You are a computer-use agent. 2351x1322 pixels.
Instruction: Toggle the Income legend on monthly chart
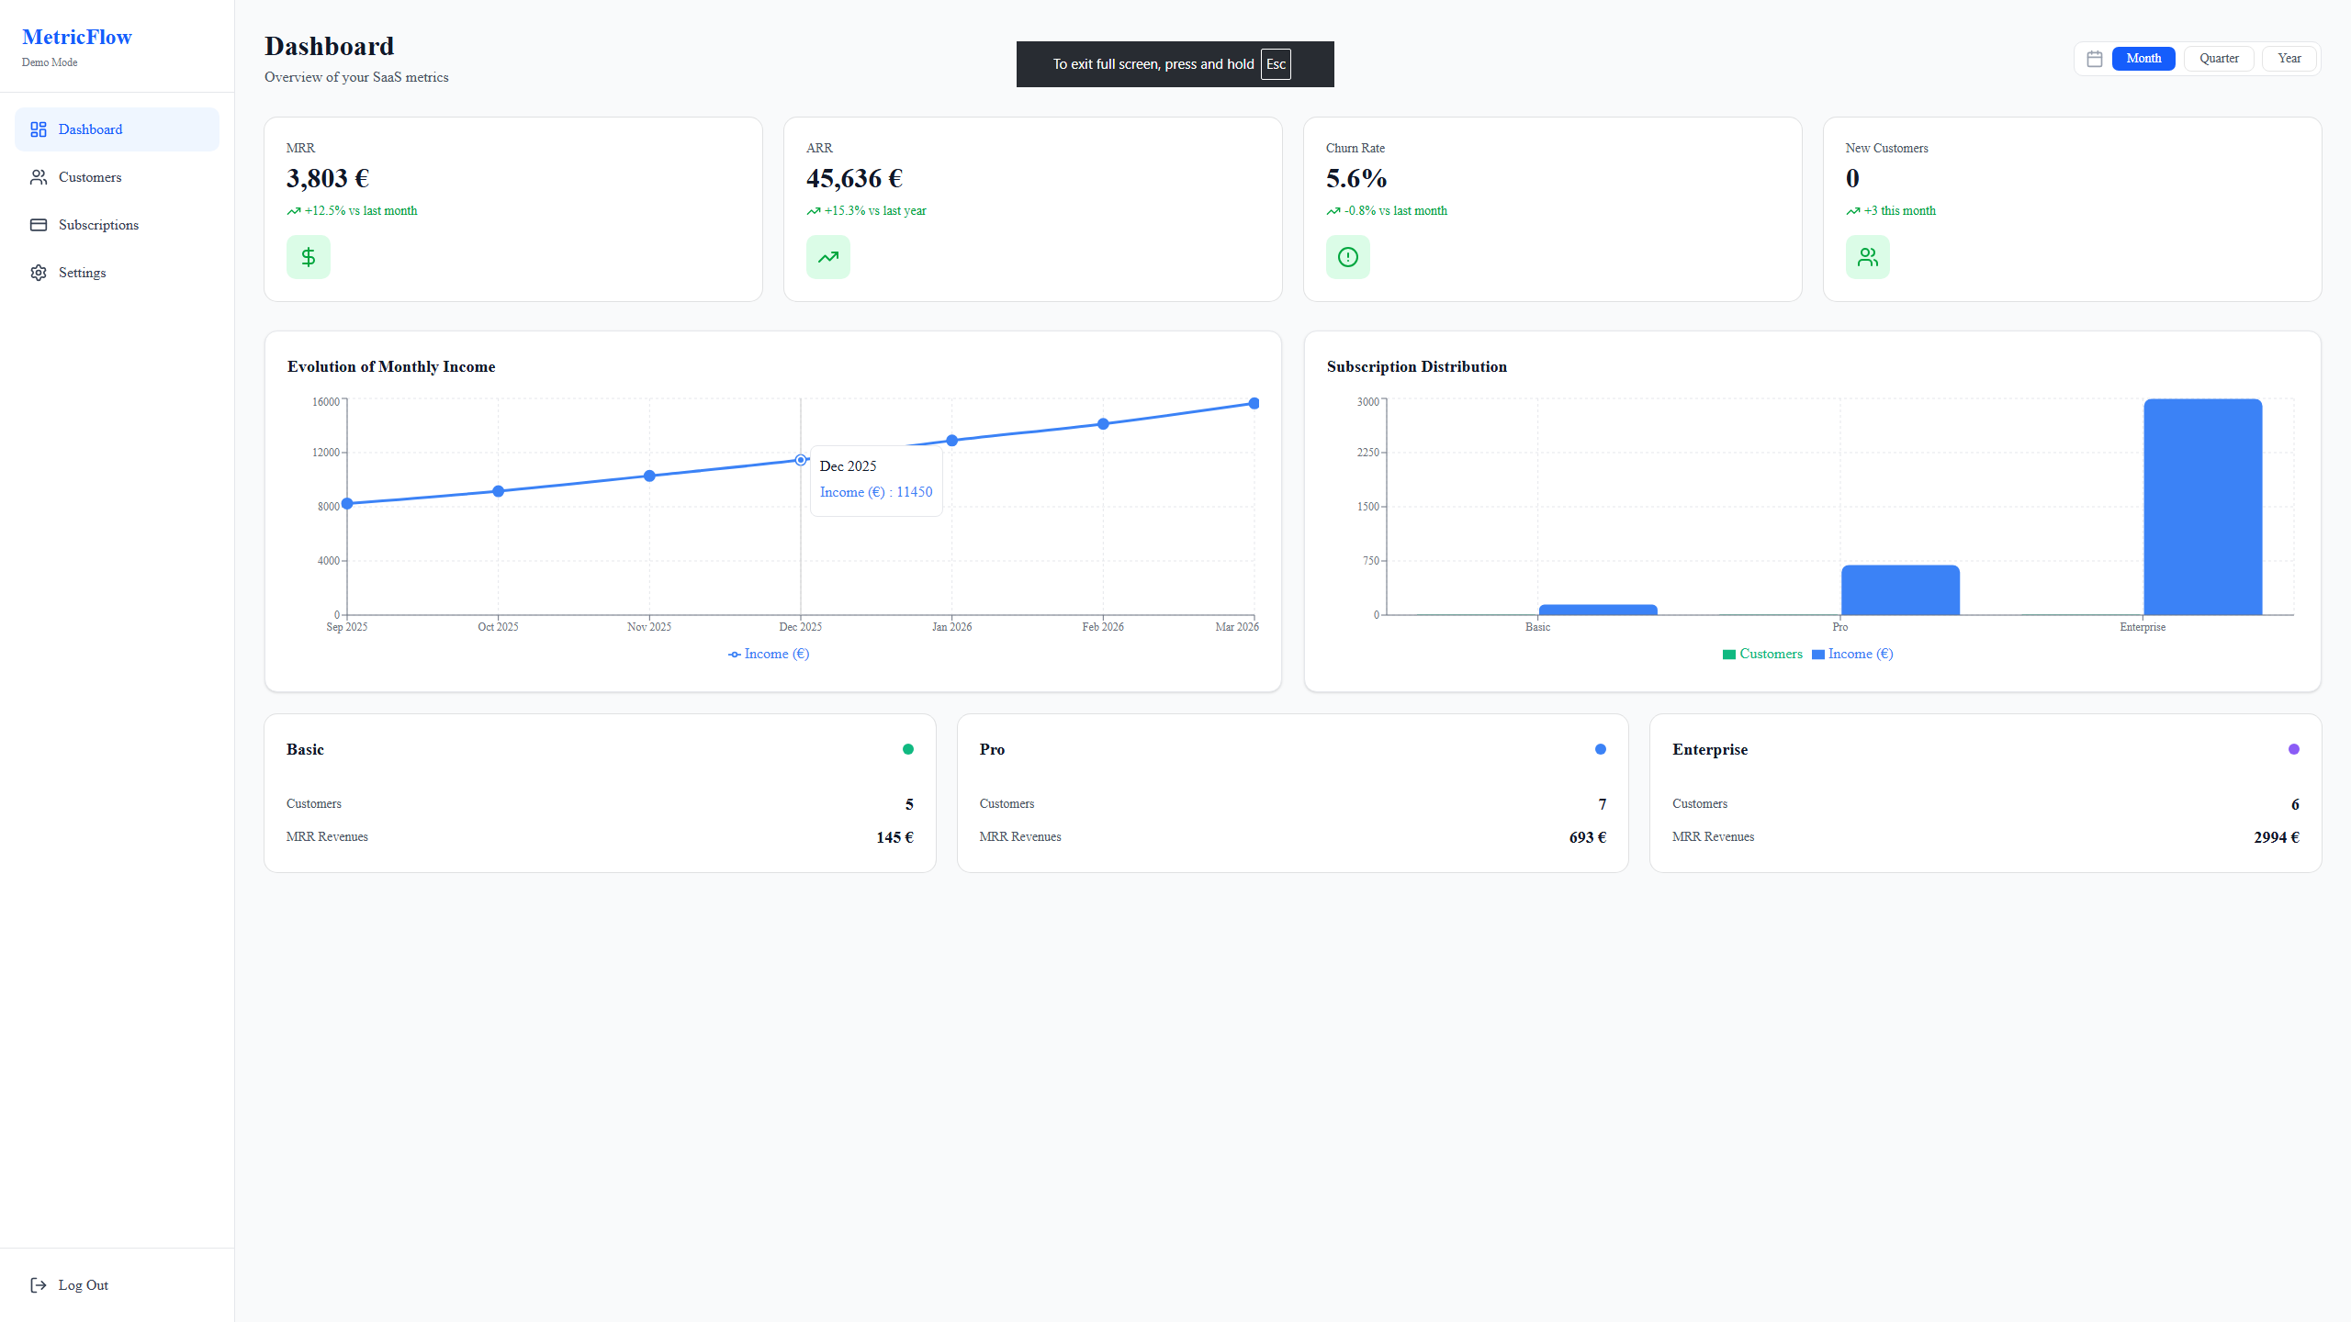tap(769, 654)
